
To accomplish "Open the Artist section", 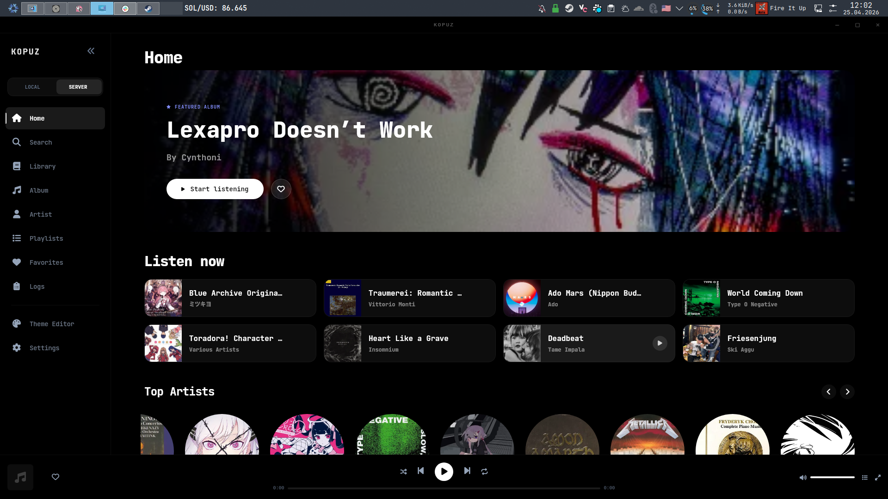I will pos(55,214).
